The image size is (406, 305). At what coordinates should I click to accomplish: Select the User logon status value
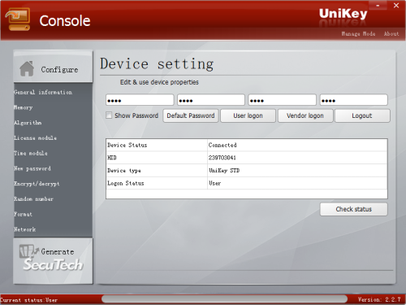(x=297, y=183)
